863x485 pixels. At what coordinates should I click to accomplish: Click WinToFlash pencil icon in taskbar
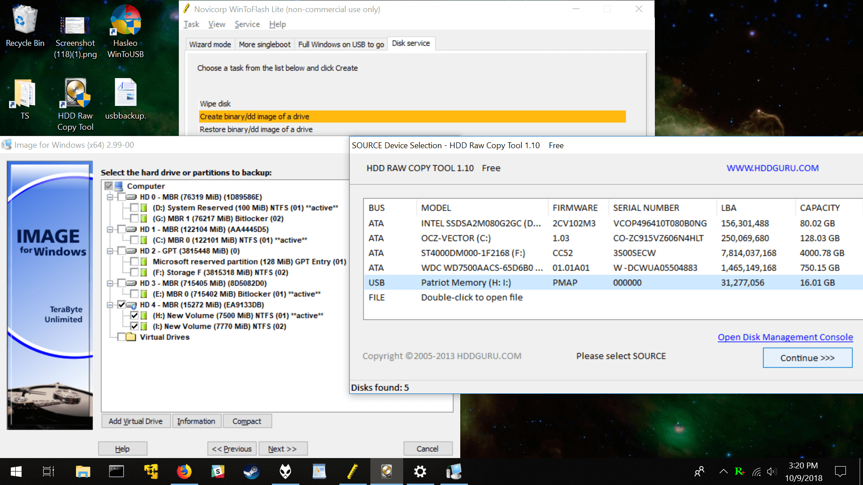pos(352,472)
